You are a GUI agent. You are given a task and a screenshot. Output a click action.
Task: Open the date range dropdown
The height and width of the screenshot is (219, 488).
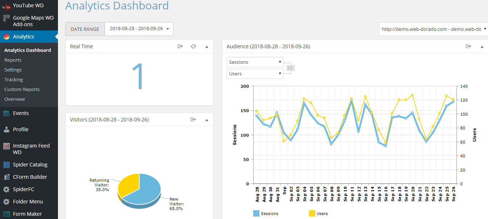click(139, 29)
